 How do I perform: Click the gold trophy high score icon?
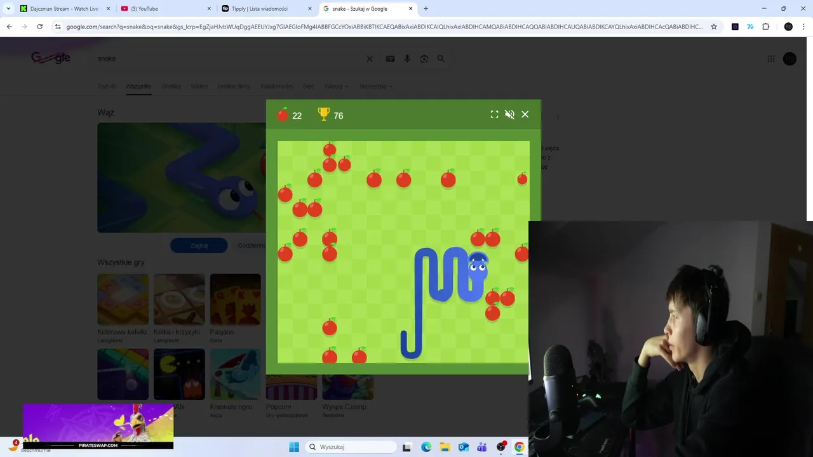[x=324, y=114]
